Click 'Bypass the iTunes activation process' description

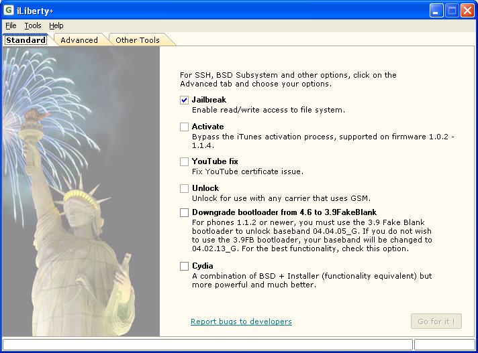pos(323,141)
